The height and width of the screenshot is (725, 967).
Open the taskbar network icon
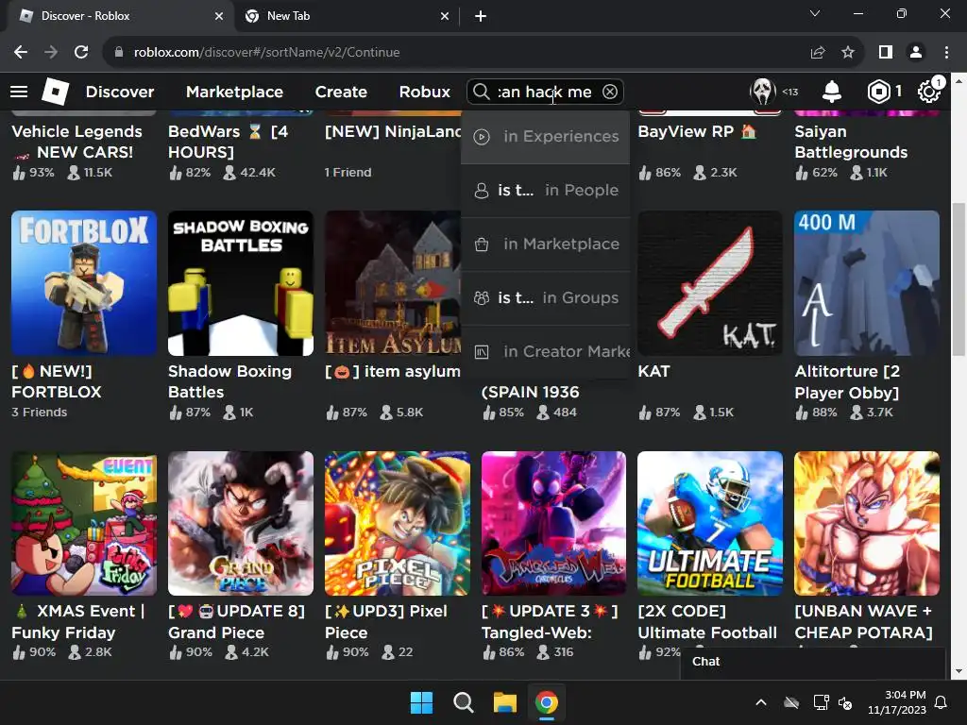821,702
